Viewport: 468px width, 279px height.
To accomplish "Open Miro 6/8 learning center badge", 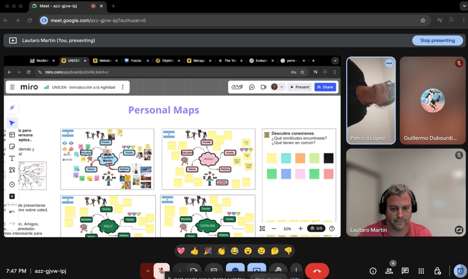I will point(316,228).
